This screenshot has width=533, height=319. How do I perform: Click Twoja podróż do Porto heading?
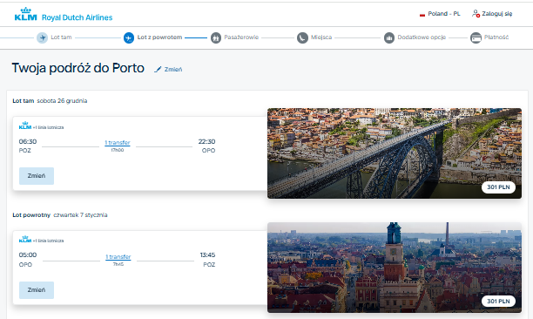pyautogui.click(x=78, y=68)
